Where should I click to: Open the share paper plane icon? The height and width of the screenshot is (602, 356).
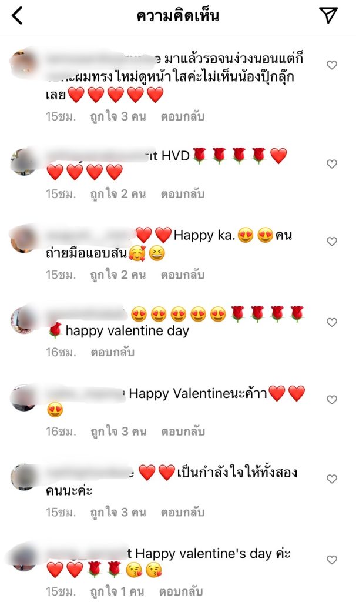pyautogui.click(x=328, y=15)
